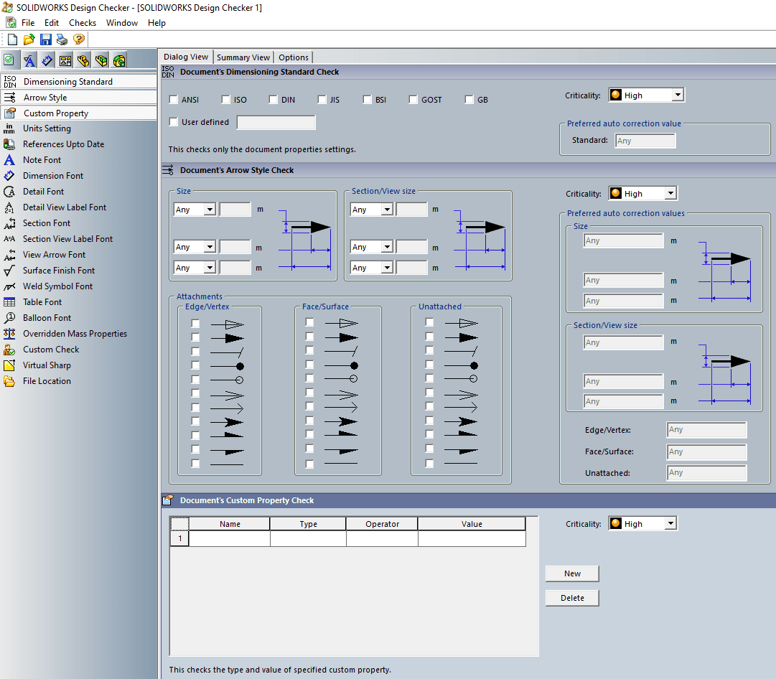The height and width of the screenshot is (679, 776).
Task: Select the Dimension Checks category tab
Action: click(x=47, y=60)
